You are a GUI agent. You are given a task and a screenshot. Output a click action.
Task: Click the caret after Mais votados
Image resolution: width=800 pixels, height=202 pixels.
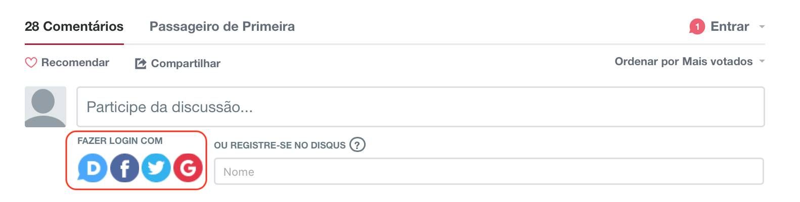point(762,62)
